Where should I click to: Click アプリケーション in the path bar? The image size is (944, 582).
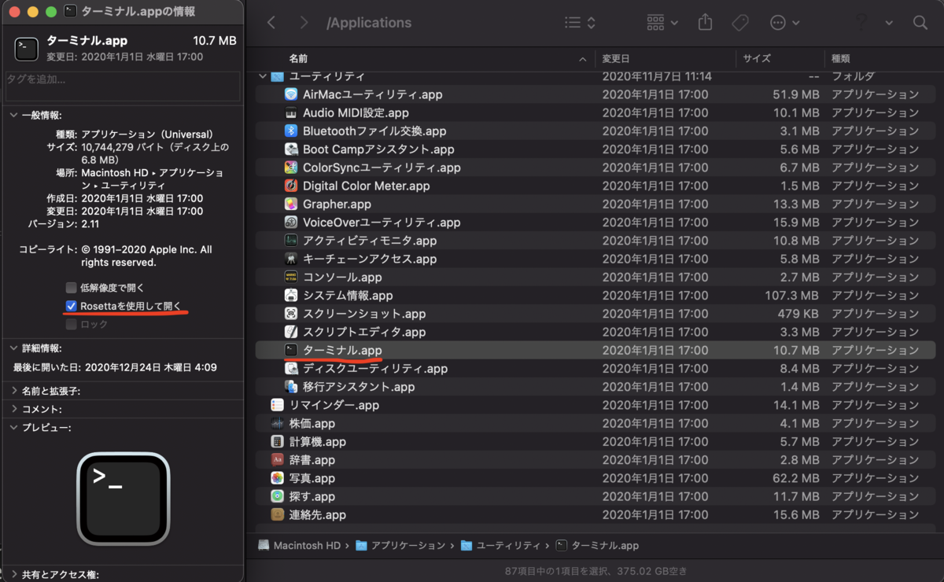point(401,545)
